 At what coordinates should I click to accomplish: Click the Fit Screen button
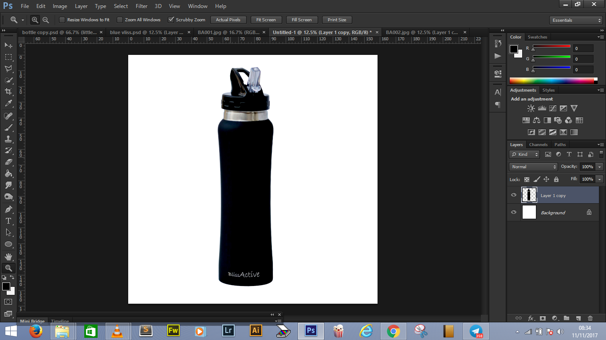[x=266, y=19]
